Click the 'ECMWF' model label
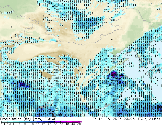The image size is (162, 125). point(50,119)
